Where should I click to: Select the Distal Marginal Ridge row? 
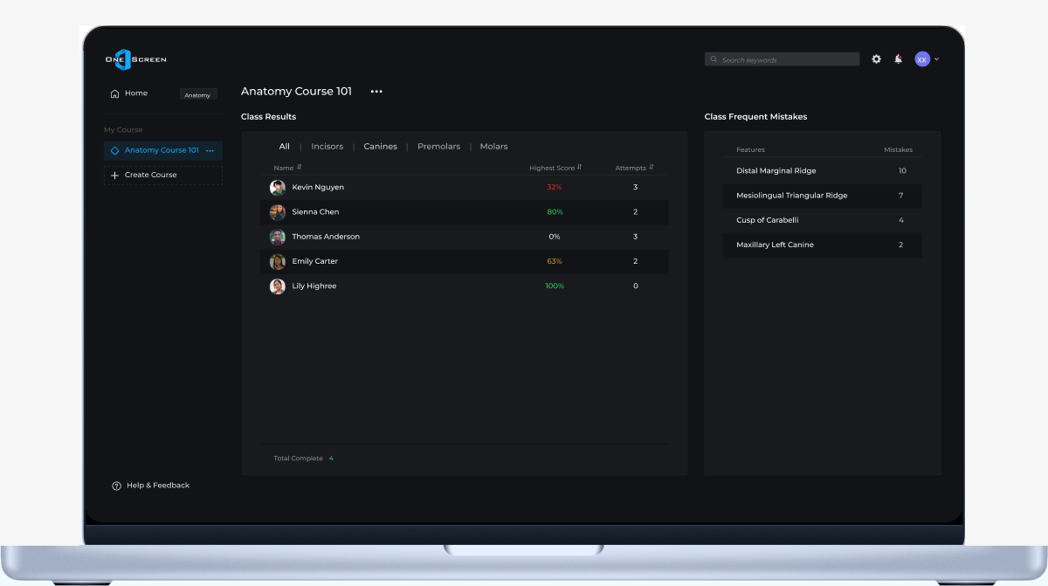pos(823,171)
